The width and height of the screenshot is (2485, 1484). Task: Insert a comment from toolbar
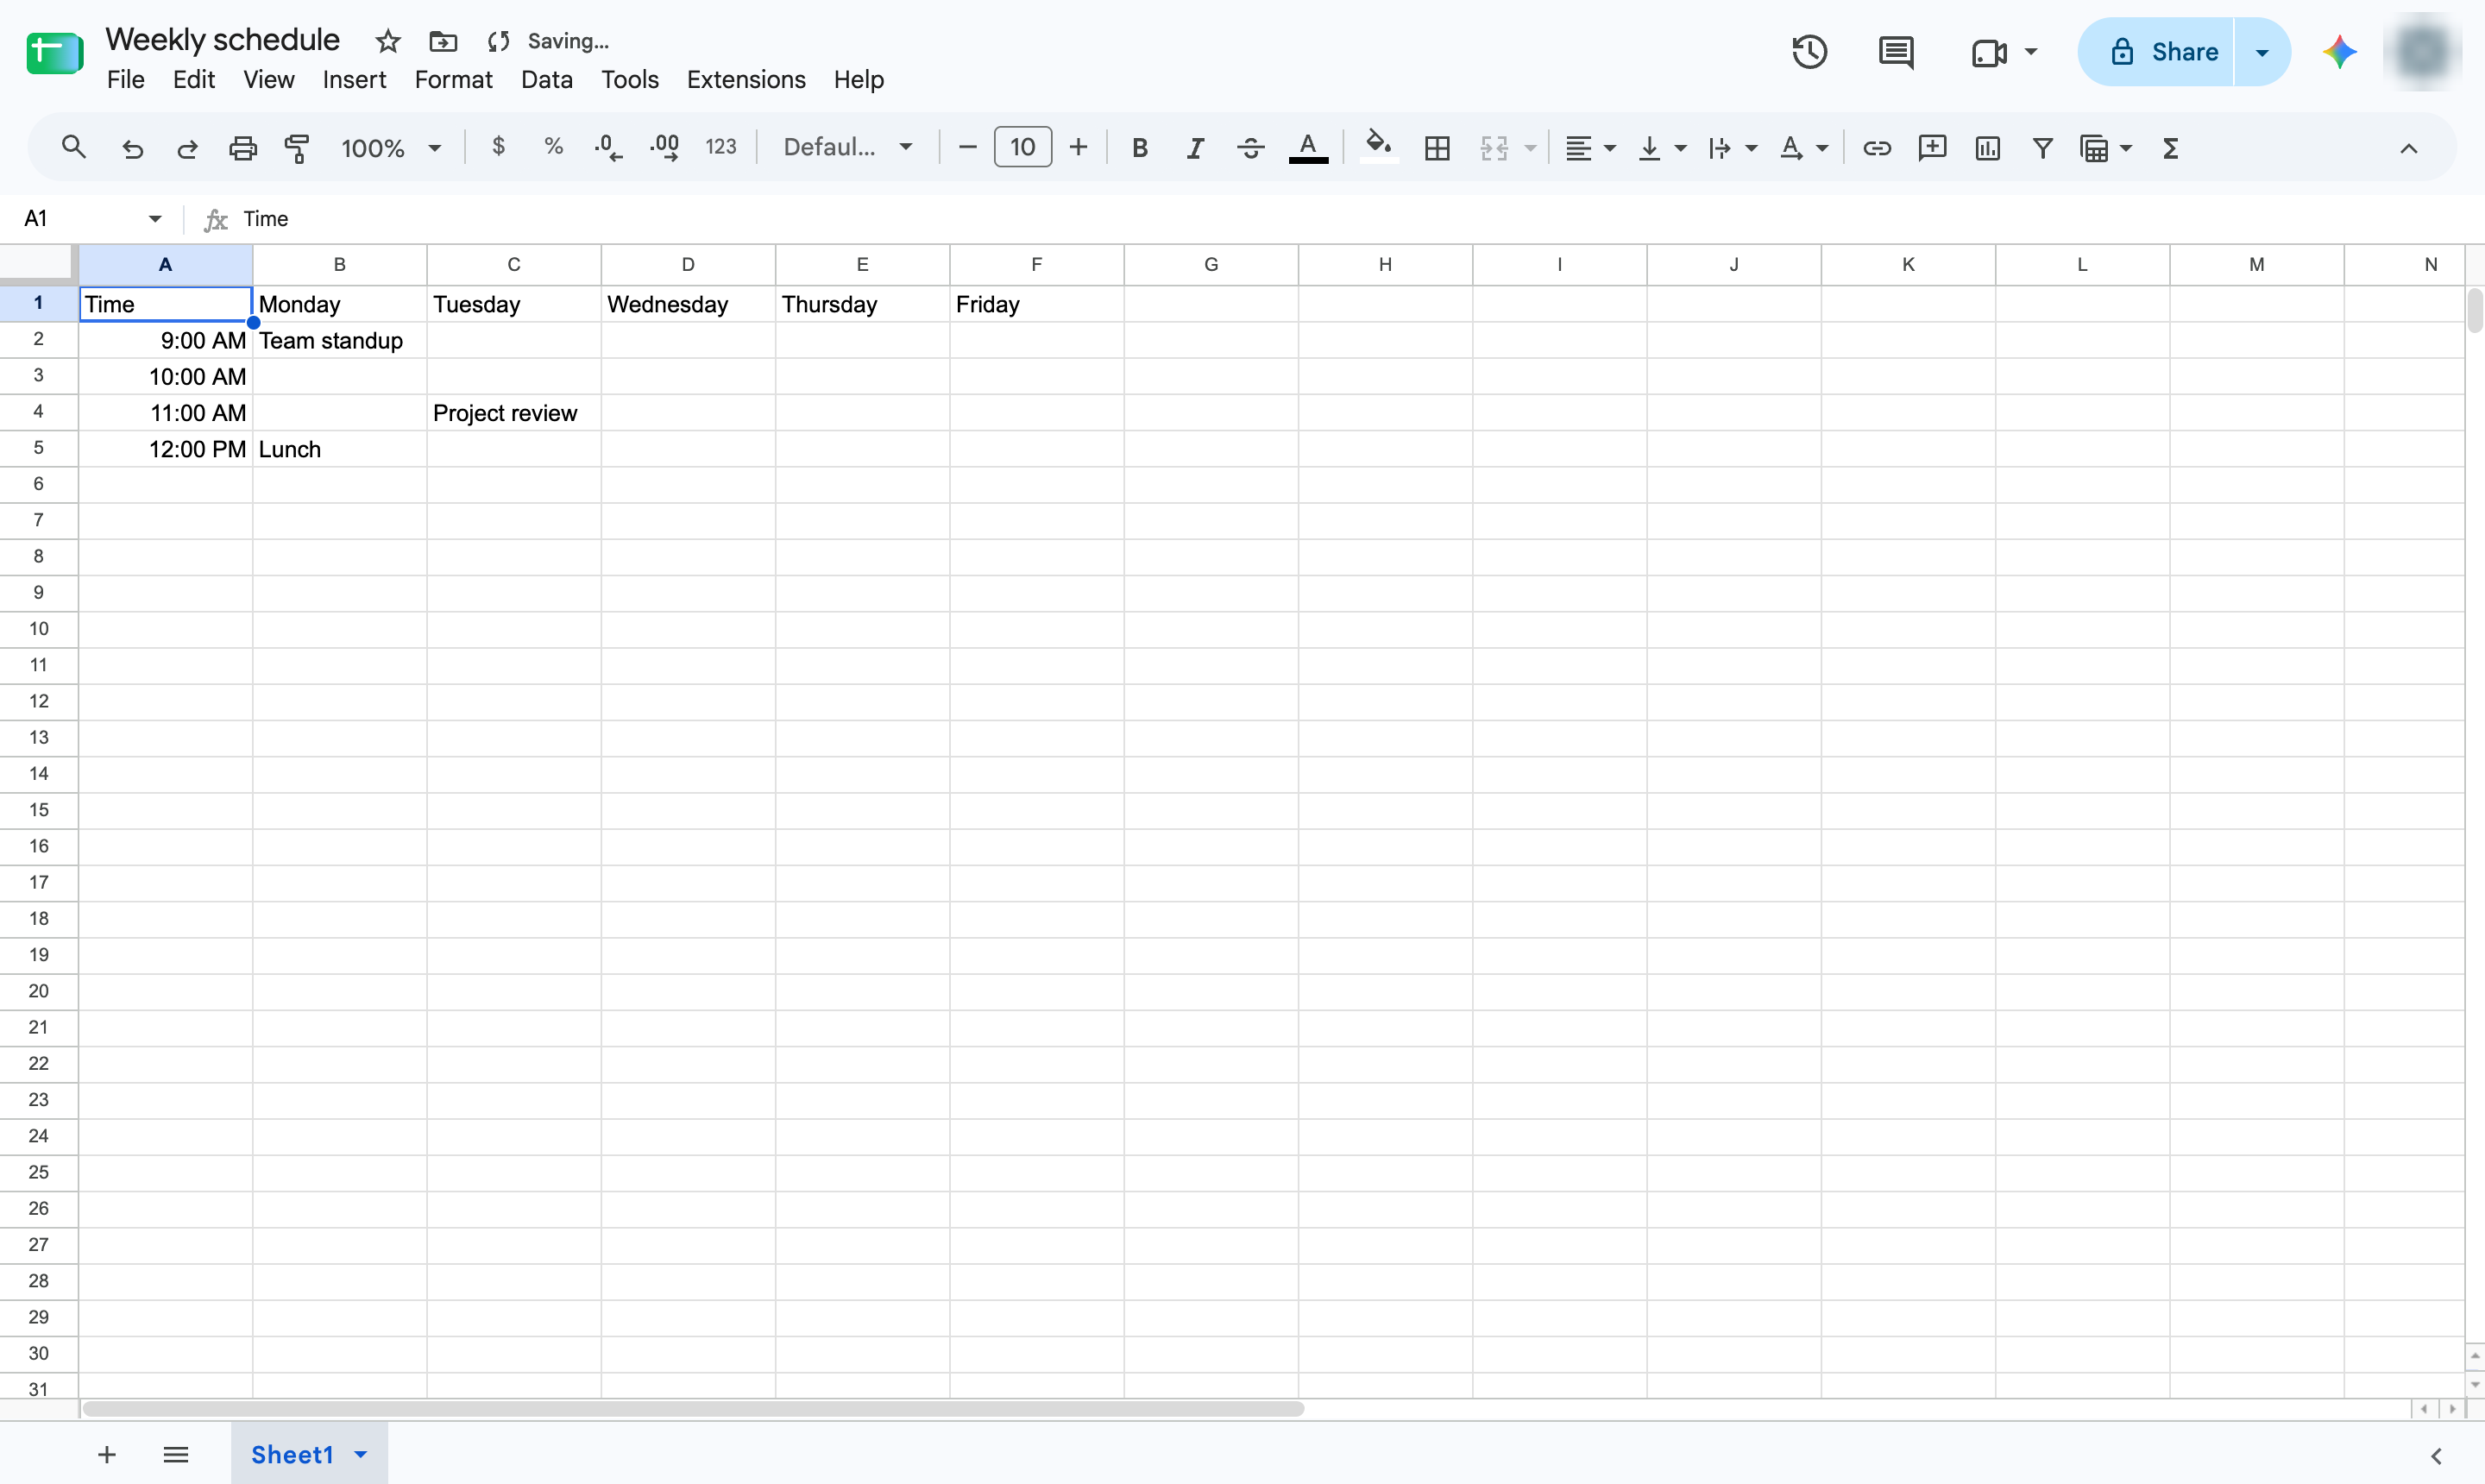[x=1932, y=148]
